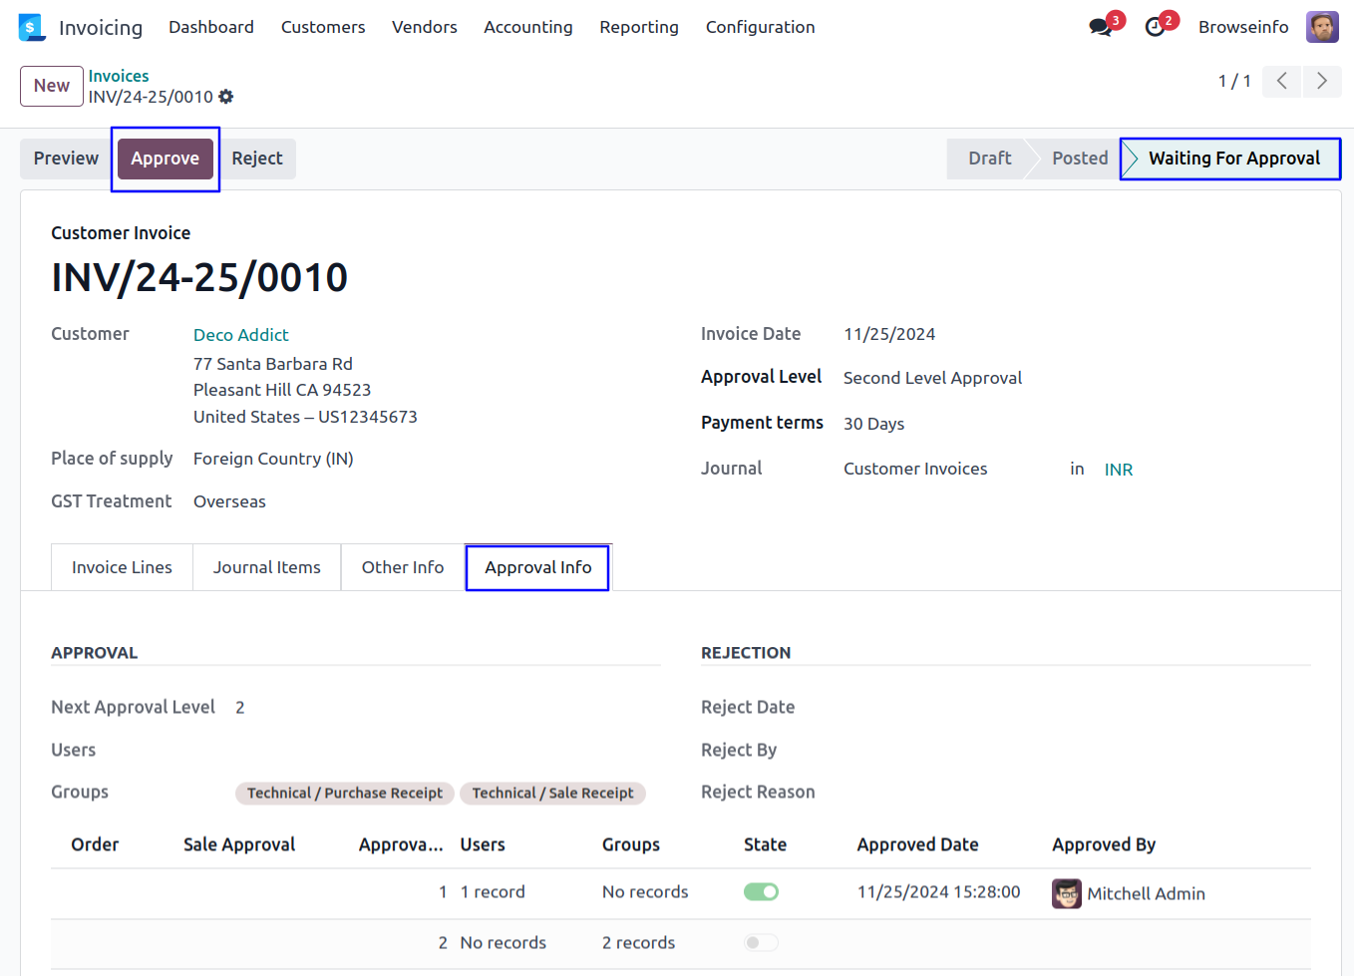The width and height of the screenshot is (1354, 976).
Task: Click the Foreign Country (IN) value
Action: (273, 459)
